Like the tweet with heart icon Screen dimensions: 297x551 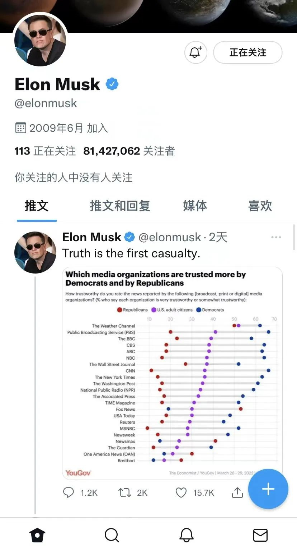[x=181, y=492]
